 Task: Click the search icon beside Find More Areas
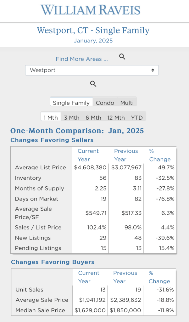pyautogui.click(x=122, y=57)
